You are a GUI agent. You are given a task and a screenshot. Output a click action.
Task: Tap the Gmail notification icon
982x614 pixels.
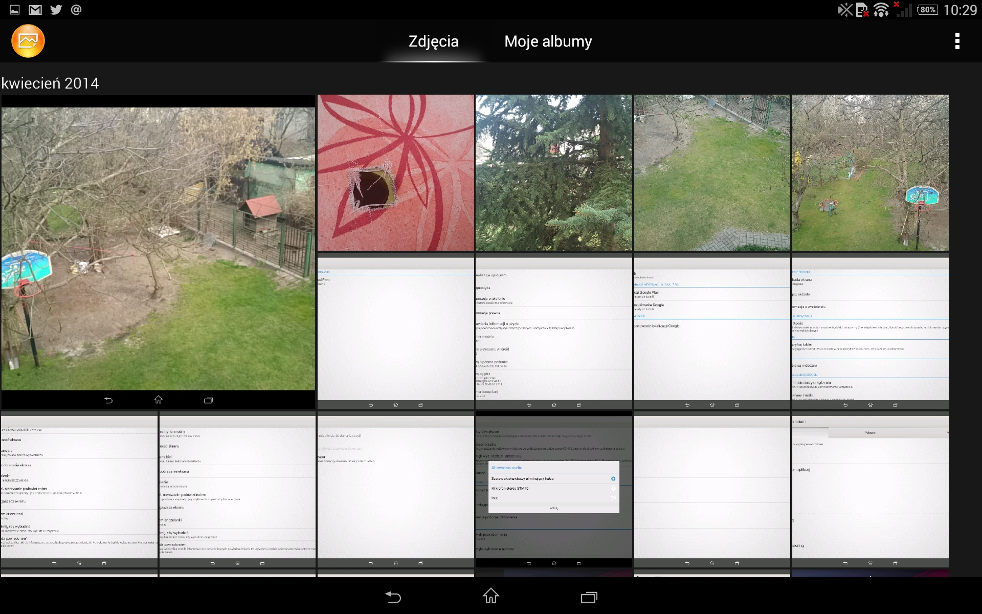[x=35, y=10]
